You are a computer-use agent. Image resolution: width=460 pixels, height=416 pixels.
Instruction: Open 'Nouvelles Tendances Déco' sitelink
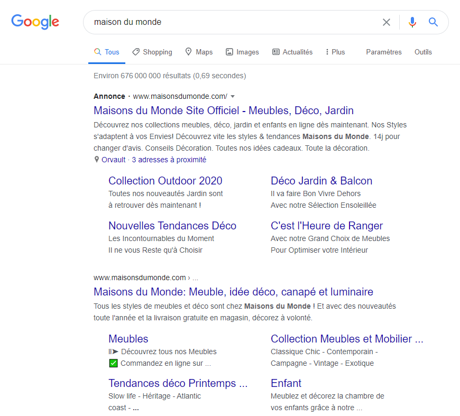click(x=172, y=226)
